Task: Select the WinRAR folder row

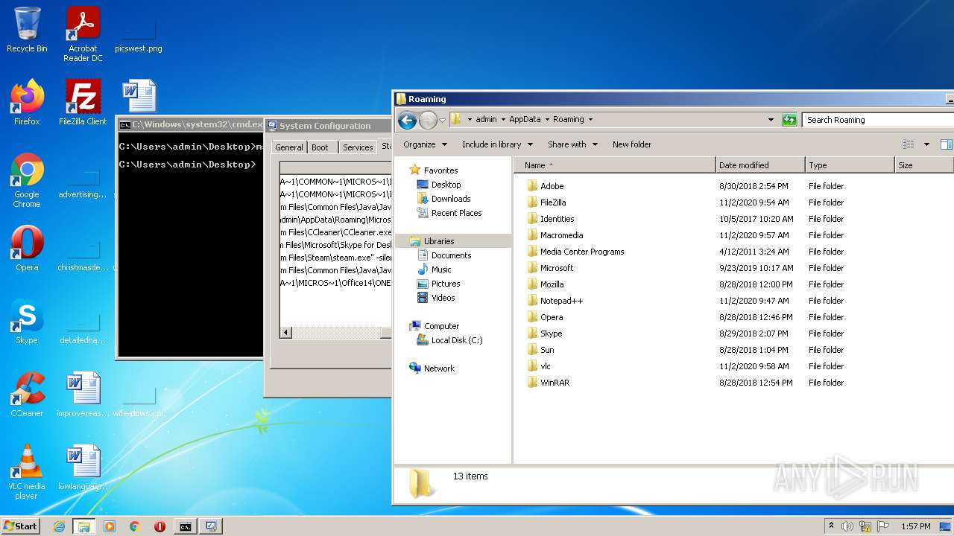Action: click(555, 383)
